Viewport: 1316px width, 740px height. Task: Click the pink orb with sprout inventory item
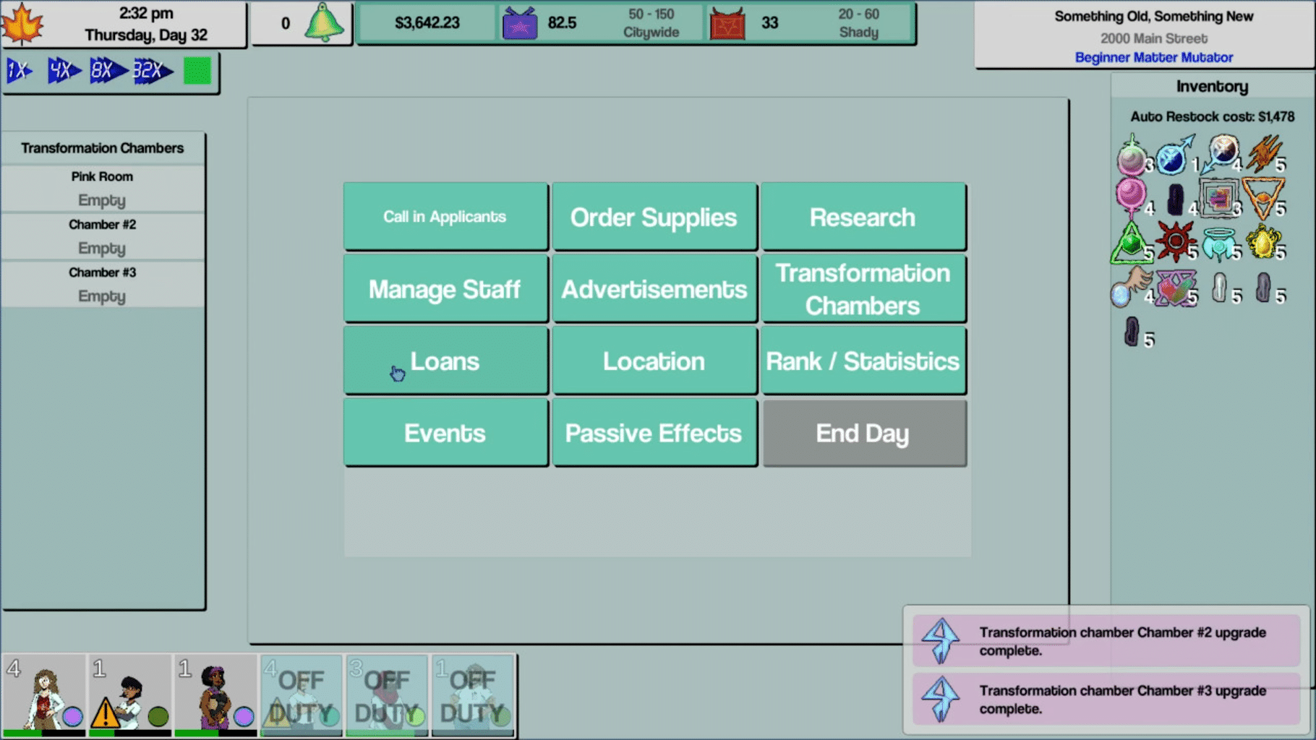click(x=1132, y=155)
